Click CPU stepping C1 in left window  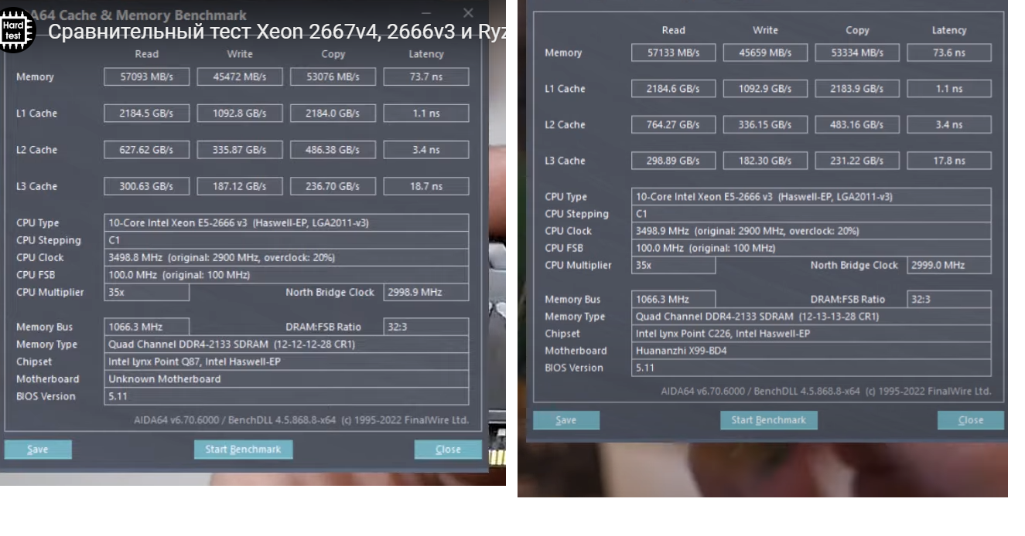(286, 240)
